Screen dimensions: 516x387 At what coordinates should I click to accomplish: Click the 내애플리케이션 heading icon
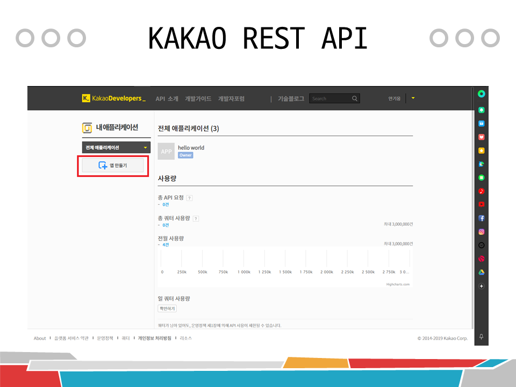pos(87,128)
